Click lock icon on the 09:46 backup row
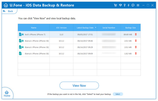158x101 pixels. (23, 41)
